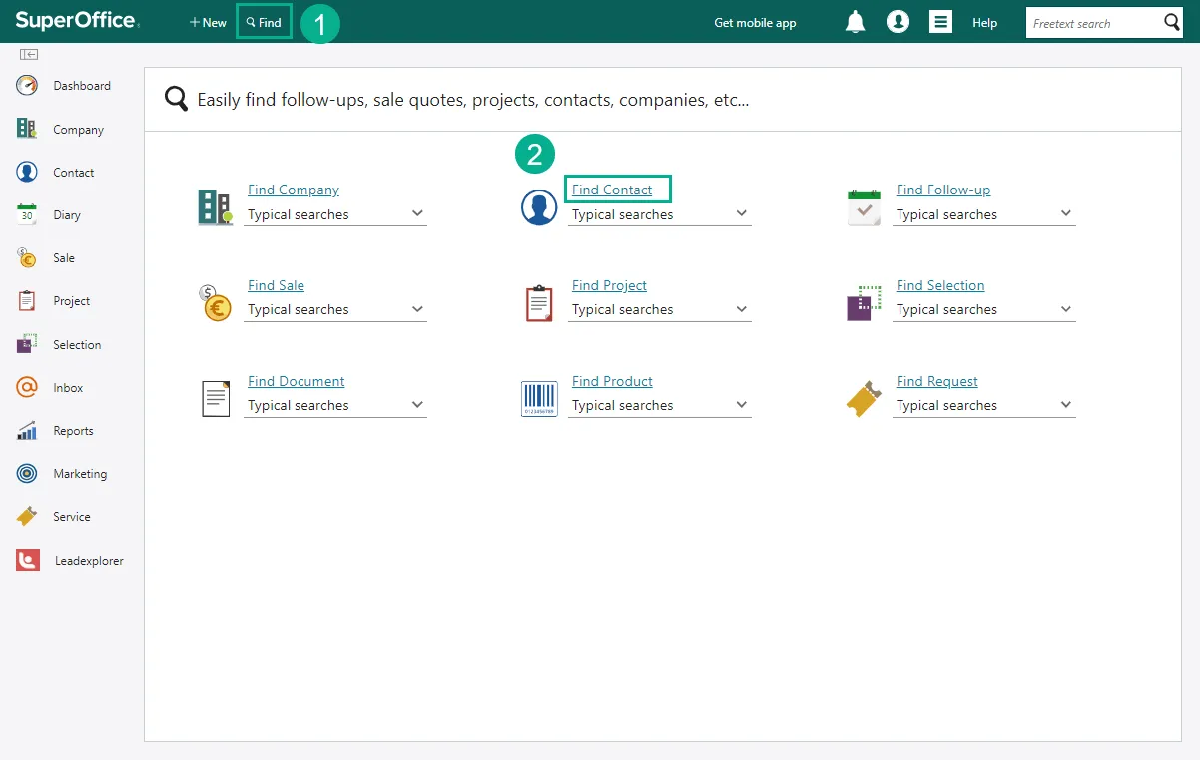
Task: Open Leadexplorer icon in sidebar
Action: (28, 561)
